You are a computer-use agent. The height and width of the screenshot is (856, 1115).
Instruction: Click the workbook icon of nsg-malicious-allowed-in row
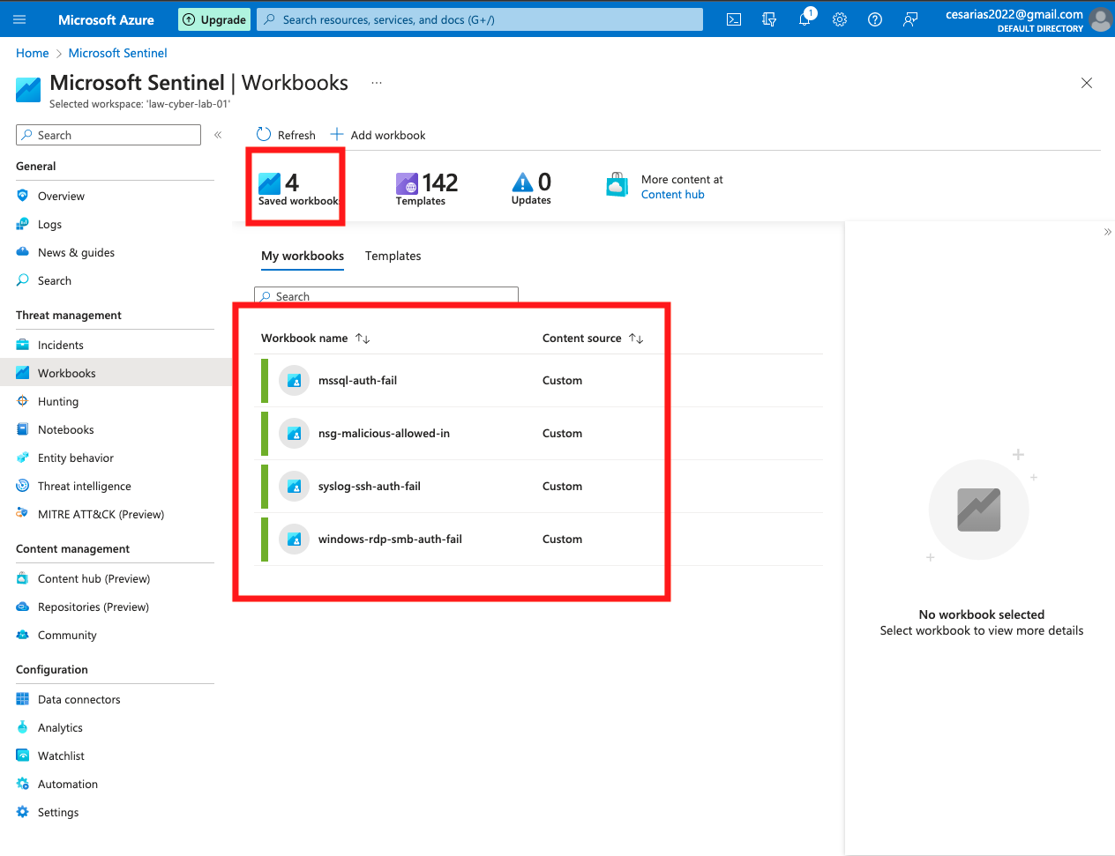[295, 434]
